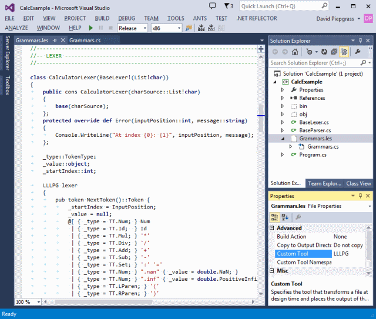
Task: Open notifications flag showing 3
Action: (x=229, y=6)
